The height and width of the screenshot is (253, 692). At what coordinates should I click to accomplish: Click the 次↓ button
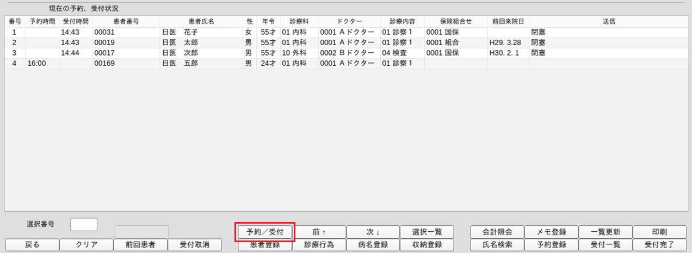[x=373, y=231]
